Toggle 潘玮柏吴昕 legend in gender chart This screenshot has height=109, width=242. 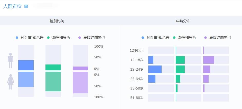pyautogui.click(x=59, y=37)
